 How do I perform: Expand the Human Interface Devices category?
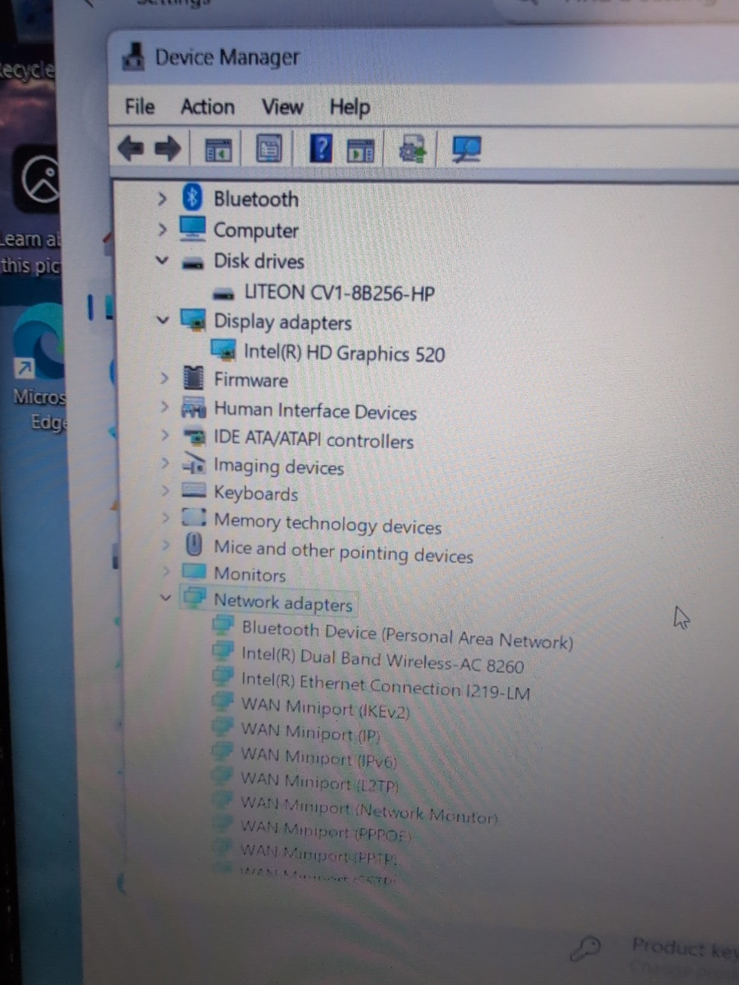[x=164, y=407]
